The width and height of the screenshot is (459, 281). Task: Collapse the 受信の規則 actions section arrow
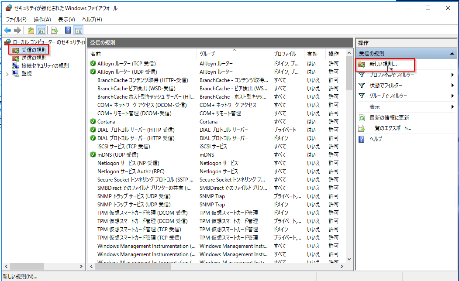click(452, 54)
